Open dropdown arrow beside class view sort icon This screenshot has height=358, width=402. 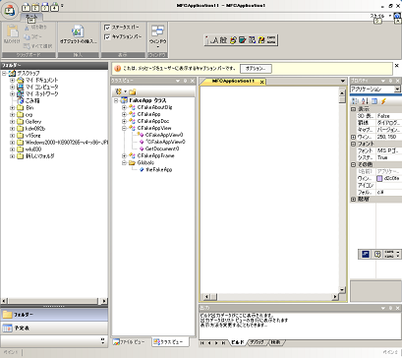click(125, 91)
